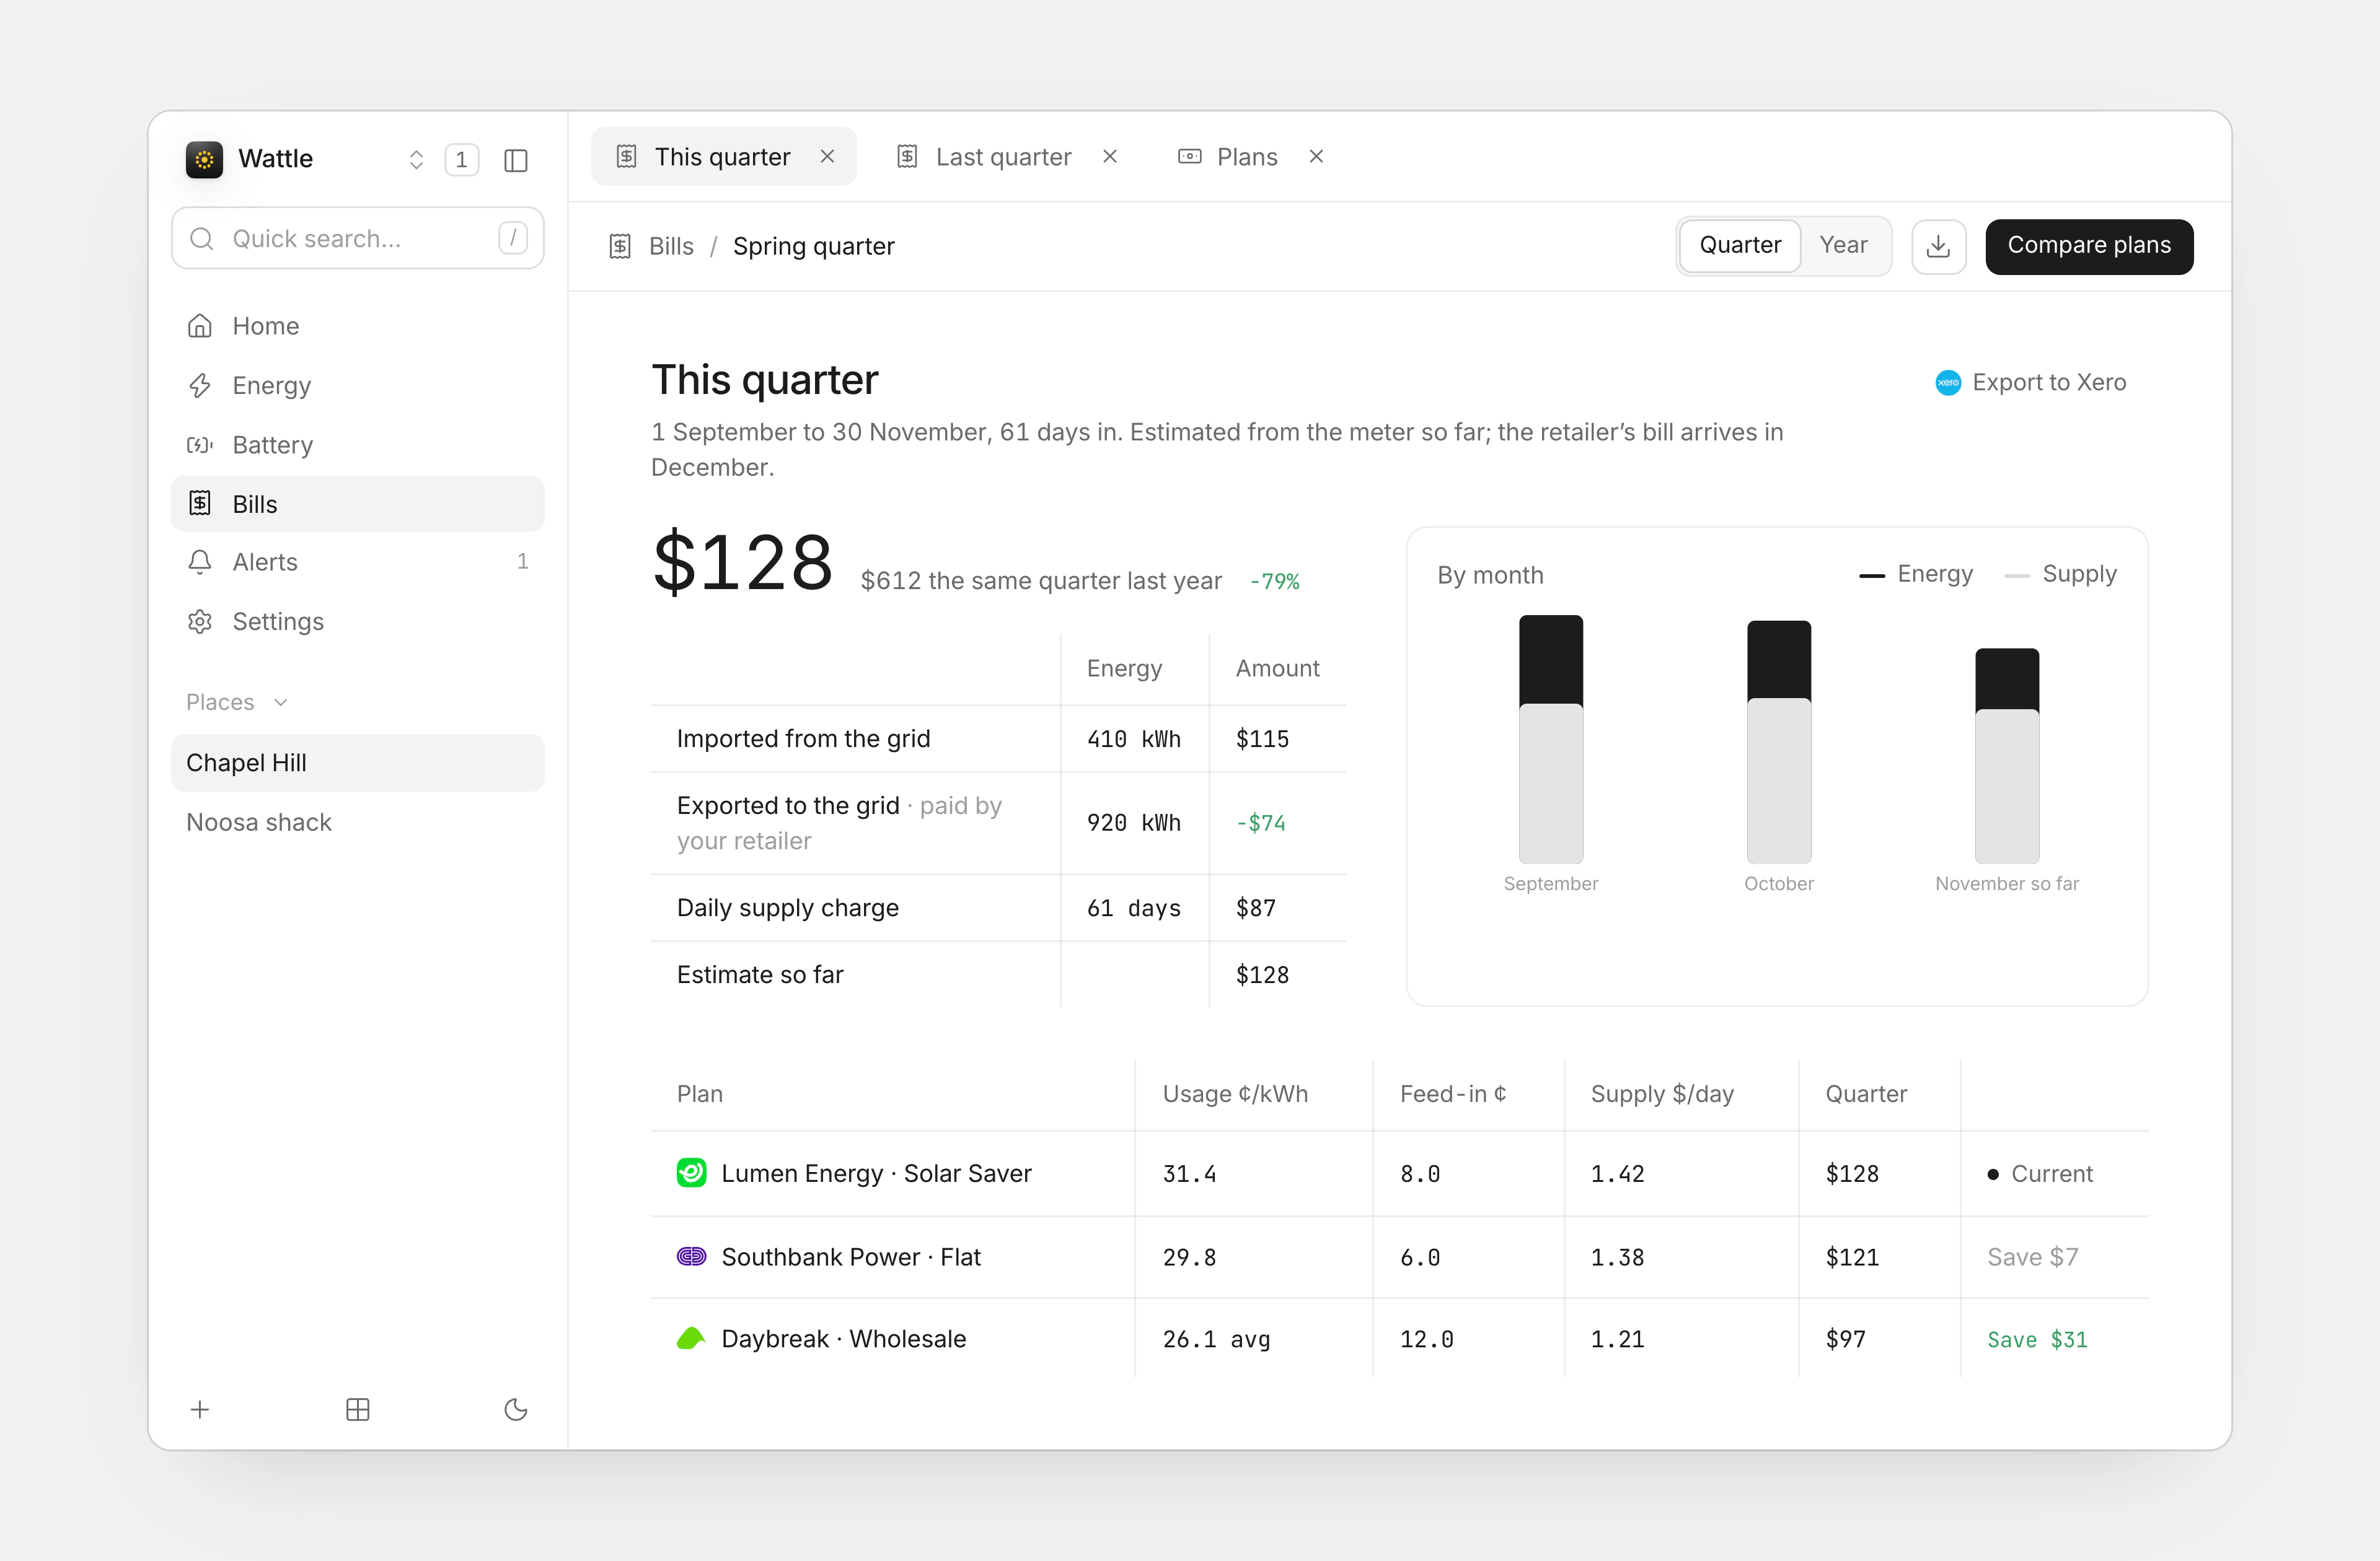Close the This quarter tab
2380x1561 pixels.
pyautogui.click(x=827, y=157)
